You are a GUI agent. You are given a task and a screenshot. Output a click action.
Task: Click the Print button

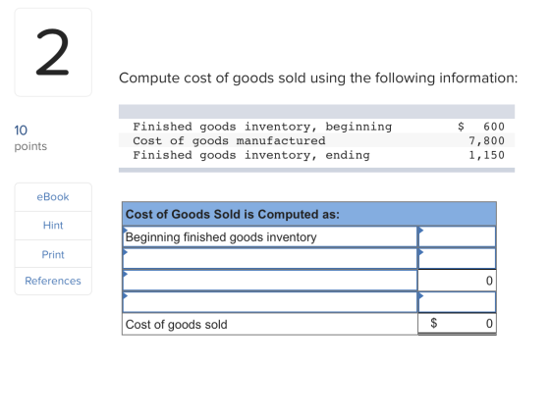(53, 254)
